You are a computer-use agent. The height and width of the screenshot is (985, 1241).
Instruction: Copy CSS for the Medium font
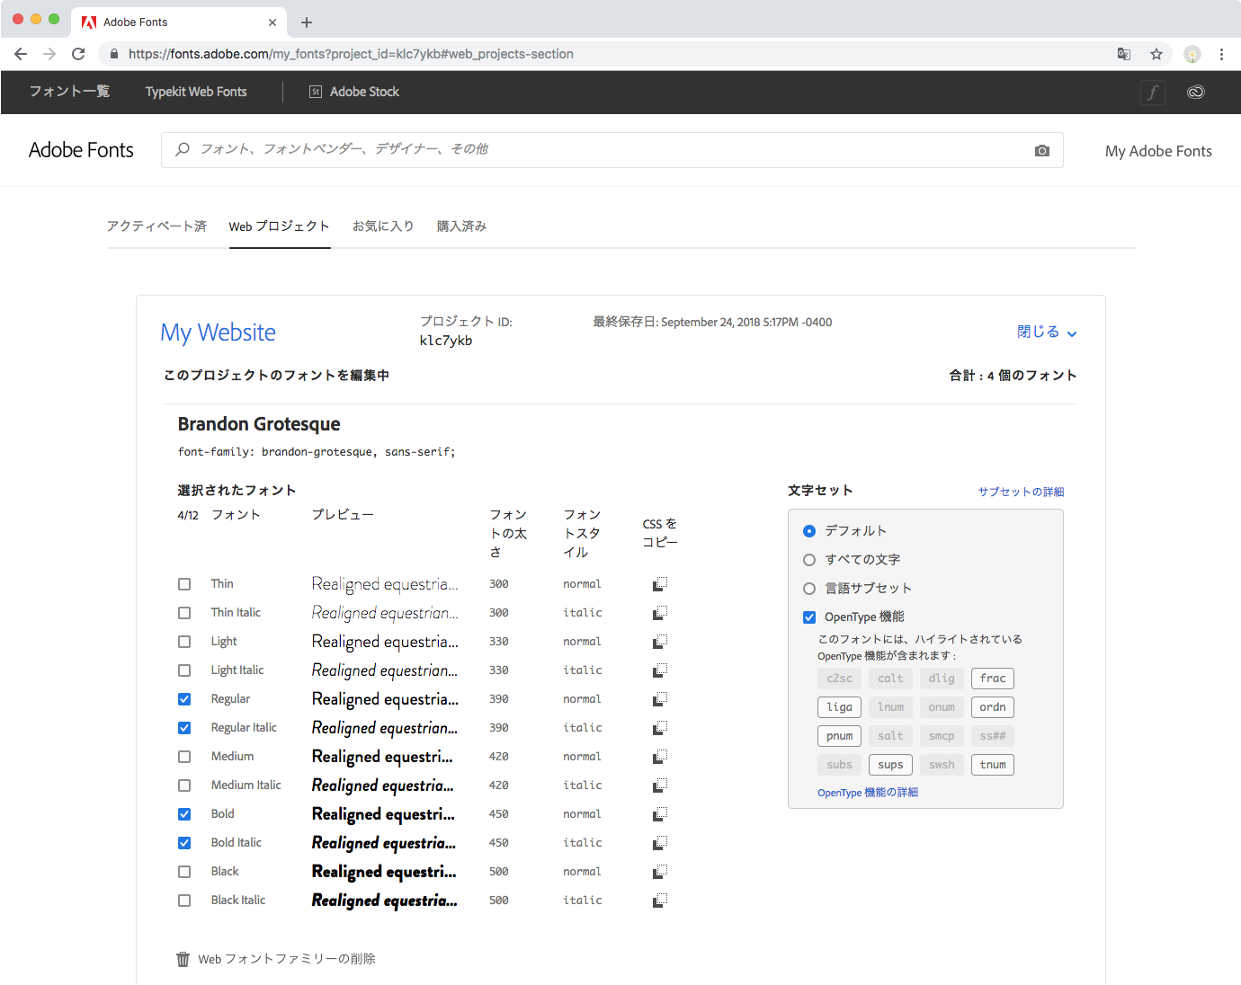coord(659,757)
